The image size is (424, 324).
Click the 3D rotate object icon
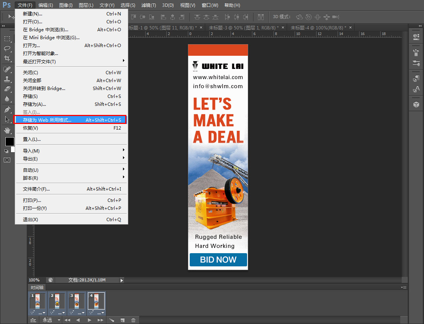point(300,17)
